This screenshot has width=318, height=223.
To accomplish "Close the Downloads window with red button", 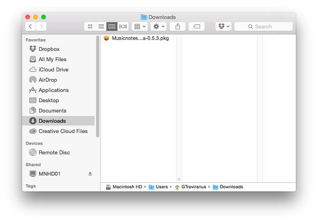I will (x=28, y=17).
